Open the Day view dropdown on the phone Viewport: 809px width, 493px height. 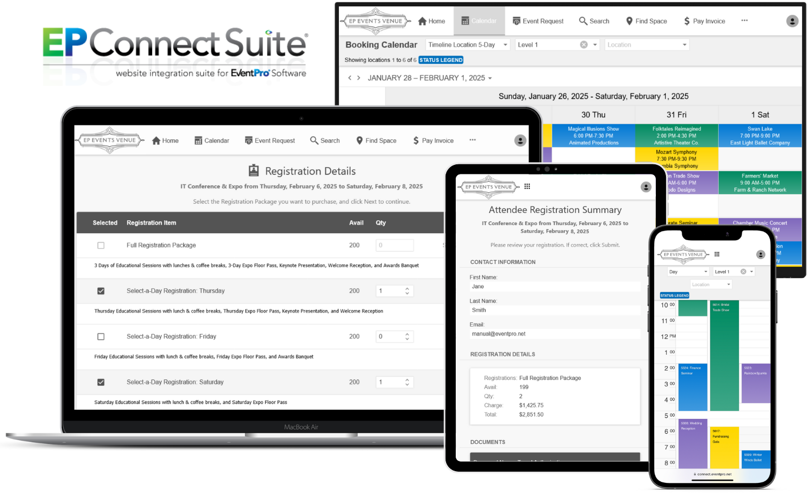688,272
